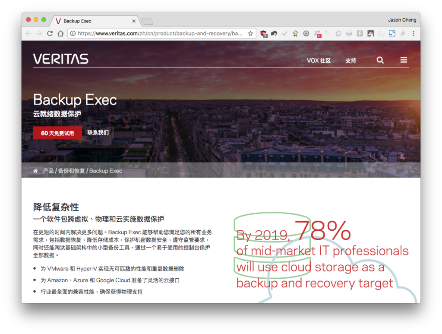Click the 备份和恢复 breadcrumb link

(x=71, y=171)
